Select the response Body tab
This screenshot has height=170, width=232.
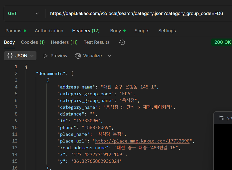[9, 42]
